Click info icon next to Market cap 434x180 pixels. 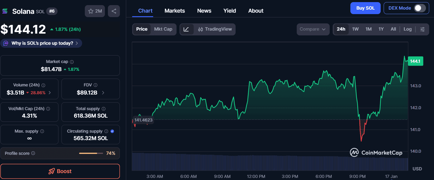click(72, 62)
